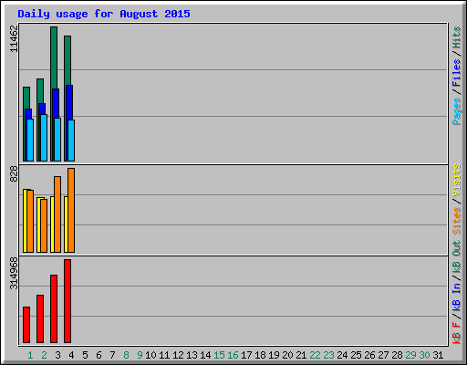Click day 7 on the x-axis
The image size is (467, 365).
[112, 355]
